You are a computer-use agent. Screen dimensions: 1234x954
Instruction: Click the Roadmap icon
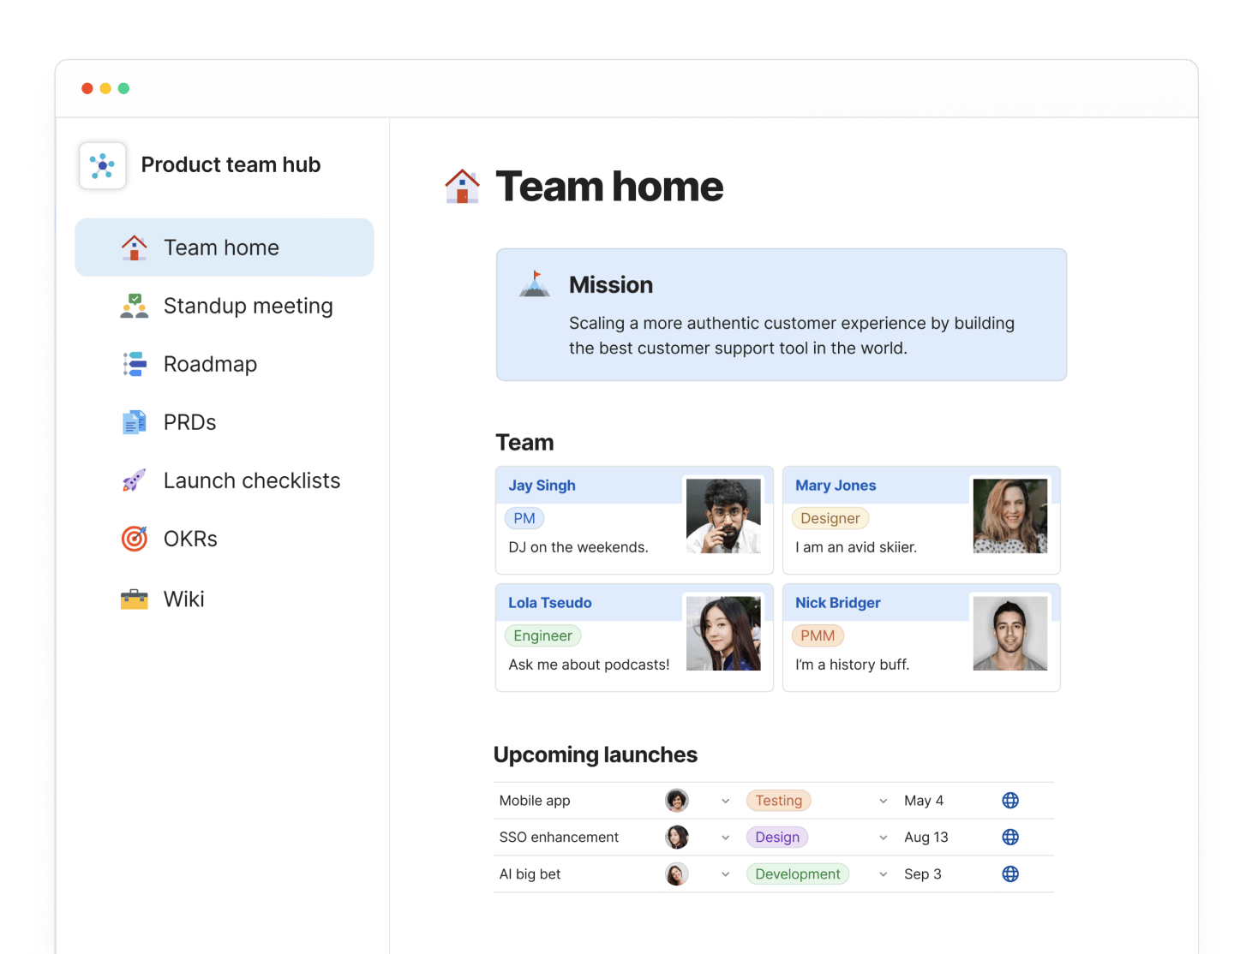pyautogui.click(x=134, y=364)
